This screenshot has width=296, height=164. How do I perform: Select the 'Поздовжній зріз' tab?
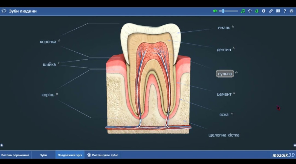69,155
